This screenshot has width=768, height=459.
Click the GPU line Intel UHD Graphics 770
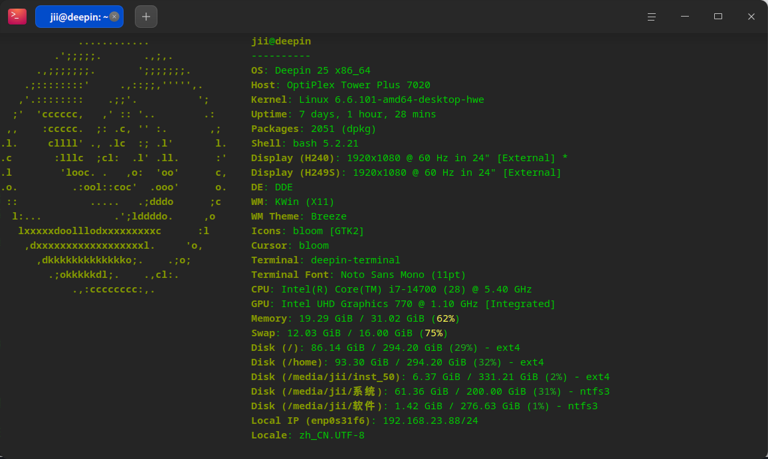[403, 304]
